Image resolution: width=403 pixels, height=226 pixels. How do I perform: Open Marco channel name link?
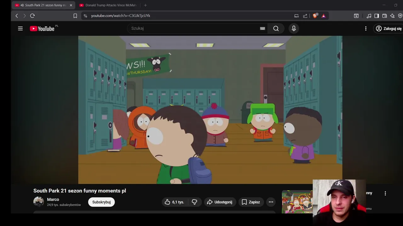[53, 199]
